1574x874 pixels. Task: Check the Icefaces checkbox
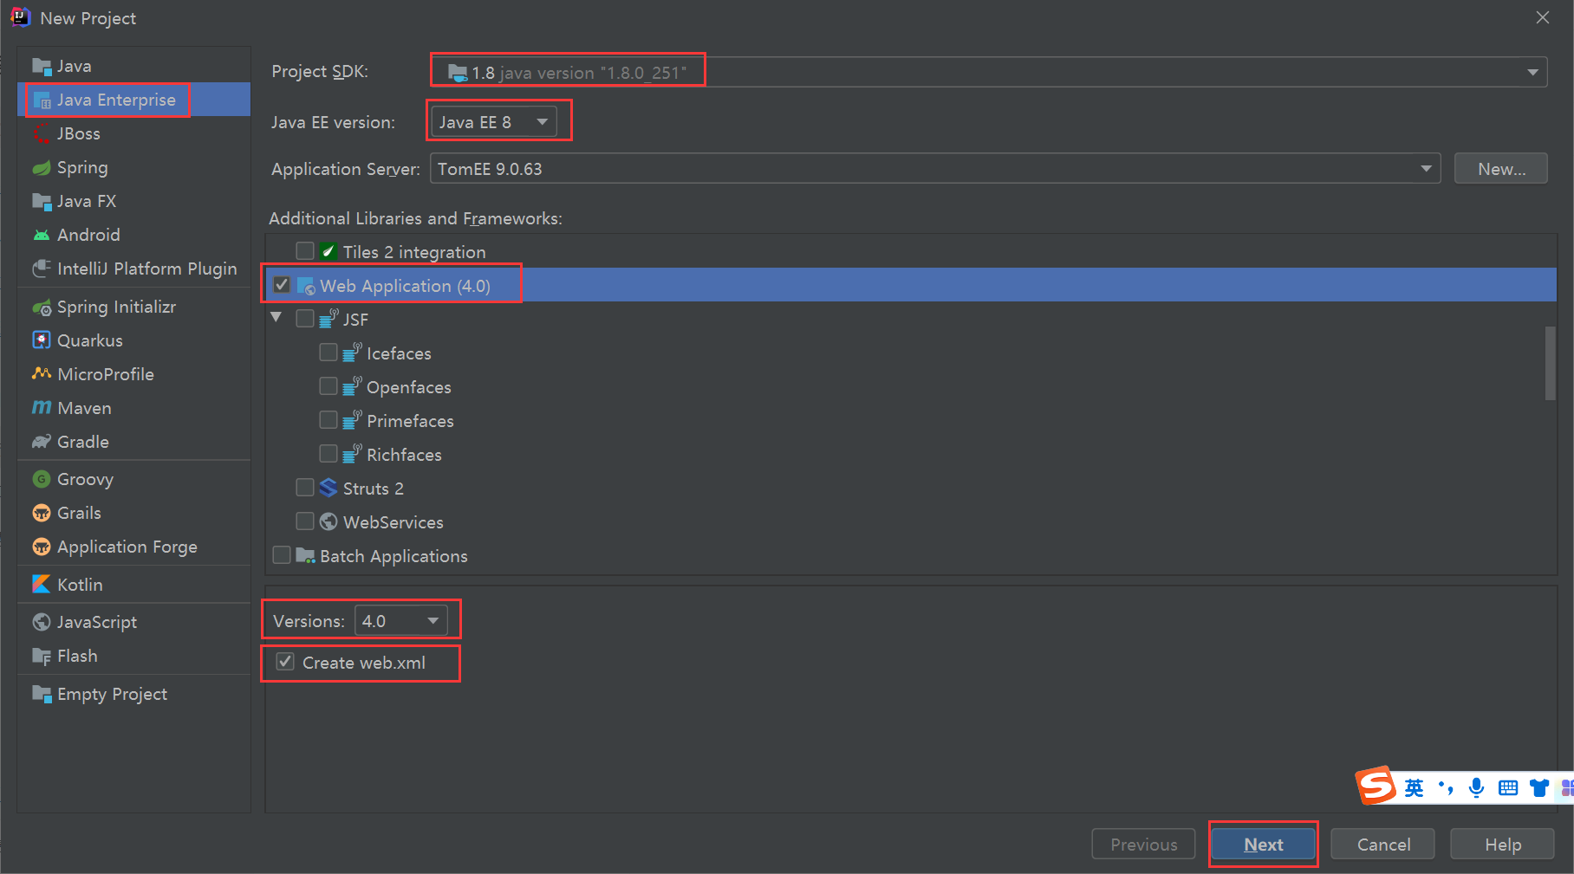tap(328, 353)
